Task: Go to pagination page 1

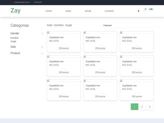Action: (x=135, y=107)
